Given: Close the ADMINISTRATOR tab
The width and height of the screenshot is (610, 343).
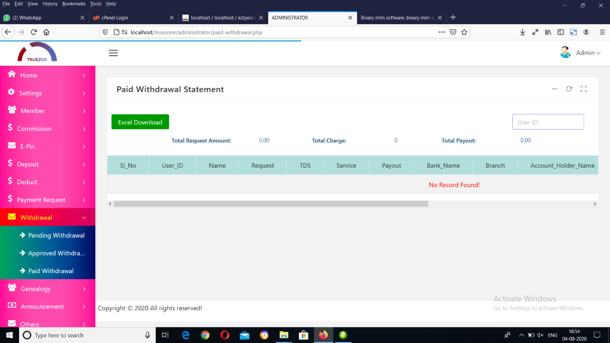Looking at the screenshot, I should 350,18.
